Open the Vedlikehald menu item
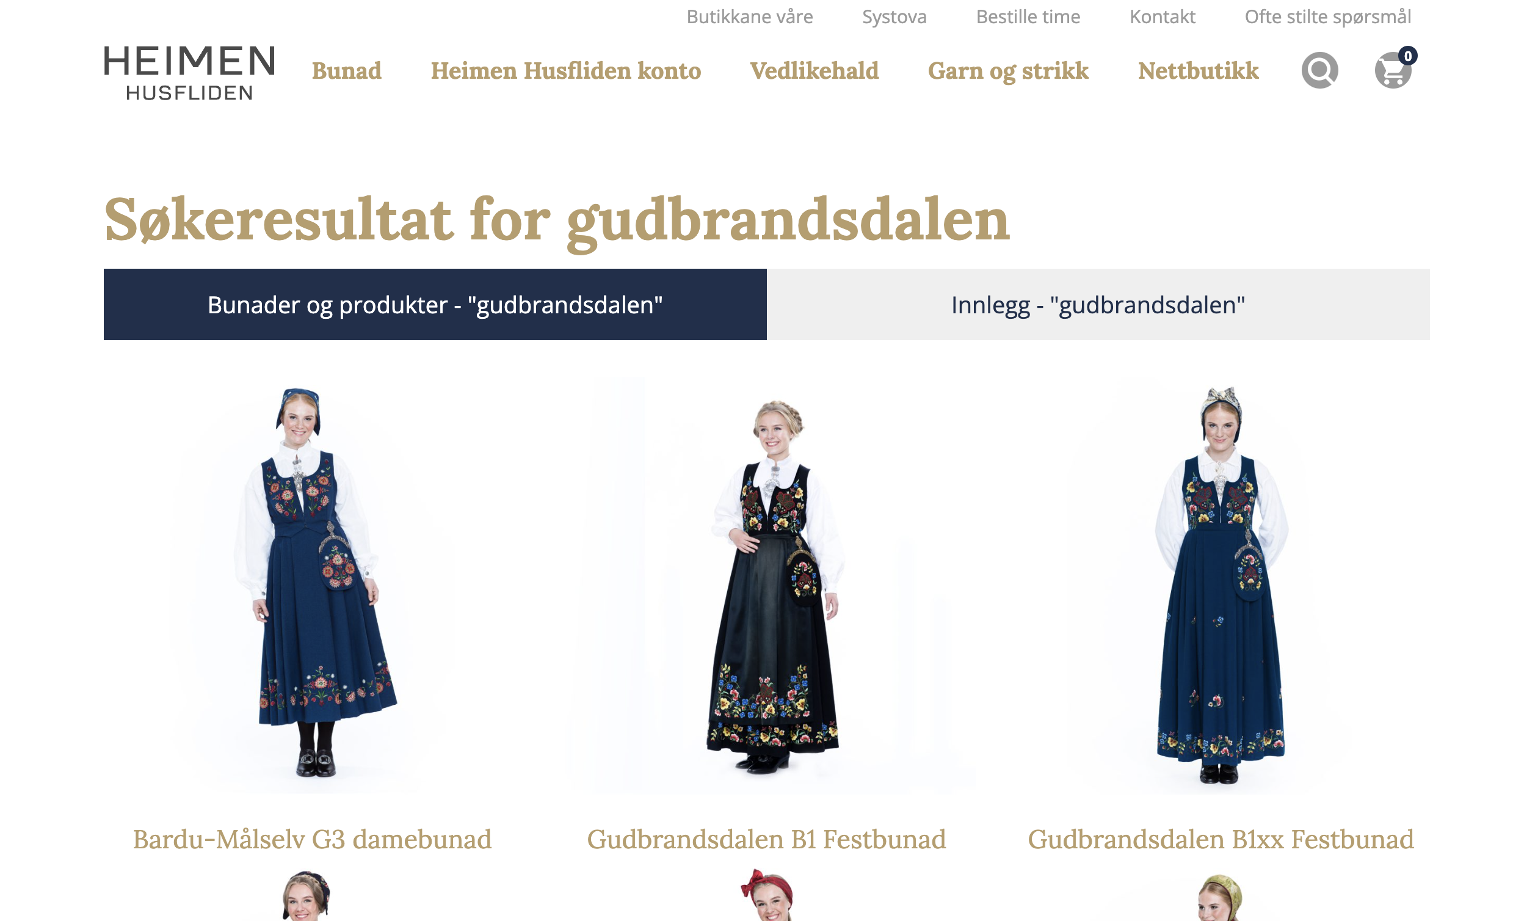Viewport: 1513px width, 921px height. pyautogui.click(x=815, y=71)
